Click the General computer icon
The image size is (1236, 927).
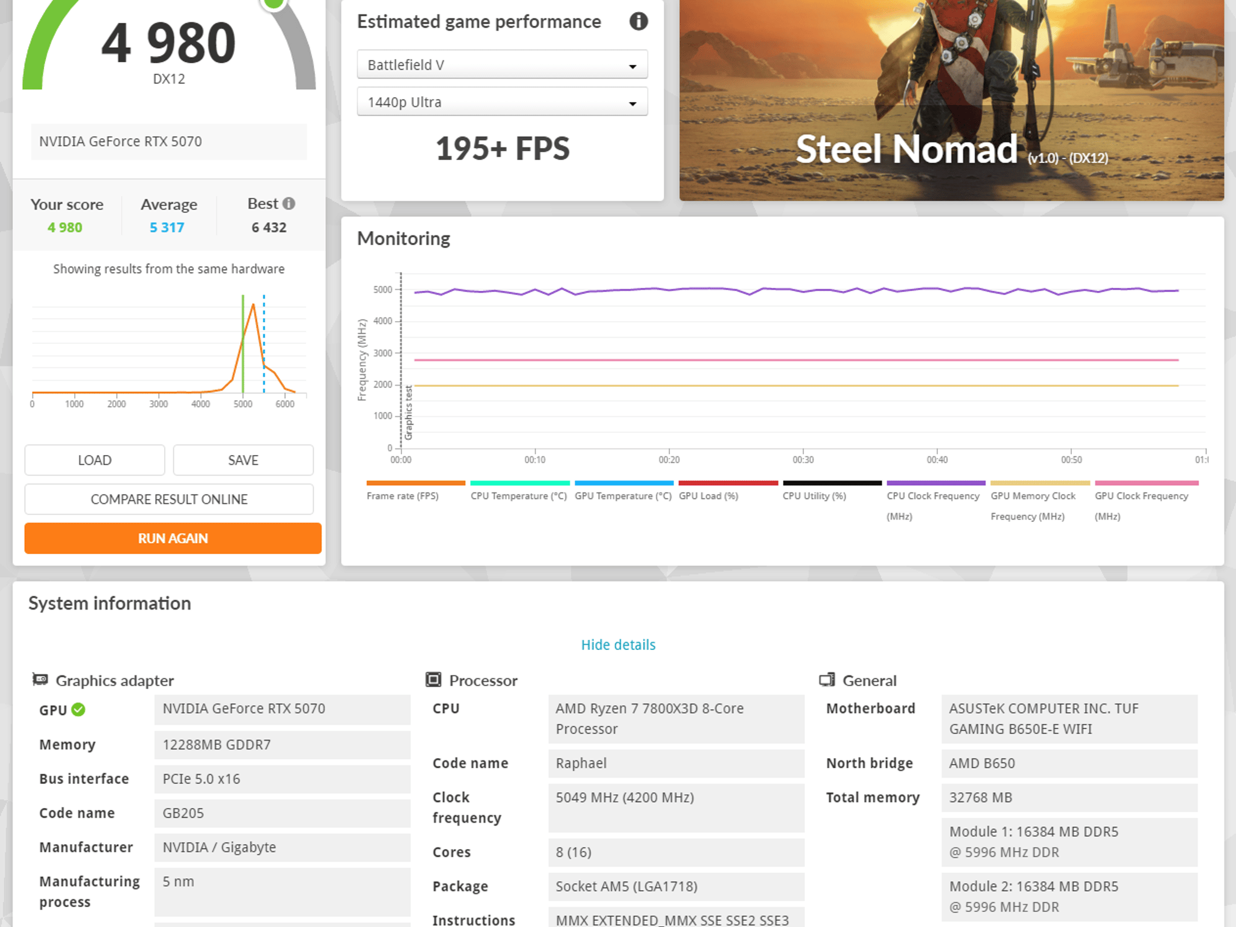pos(827,680)
